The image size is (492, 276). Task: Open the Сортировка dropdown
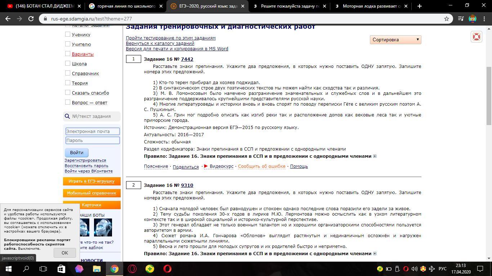(395, 40)
